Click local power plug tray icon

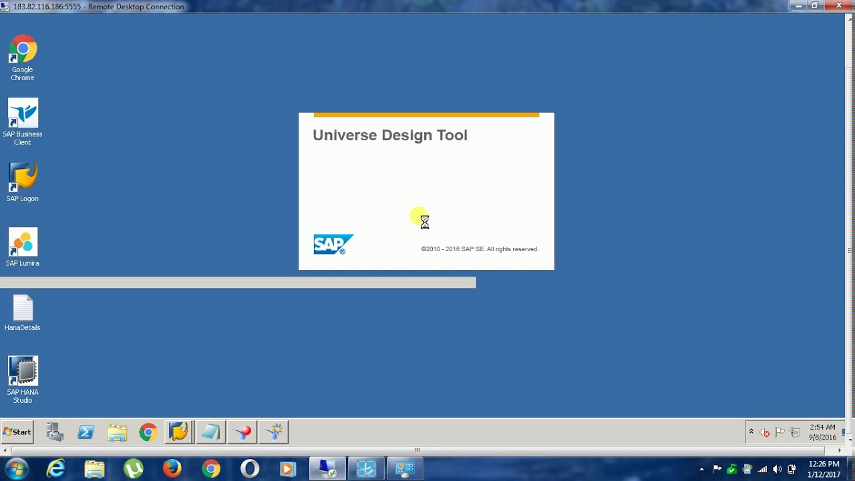pos(792,469)
